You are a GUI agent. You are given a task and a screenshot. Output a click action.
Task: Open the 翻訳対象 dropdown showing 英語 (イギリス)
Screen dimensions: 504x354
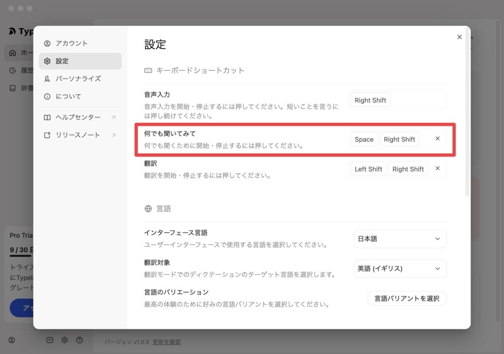[x=400, y=268]
